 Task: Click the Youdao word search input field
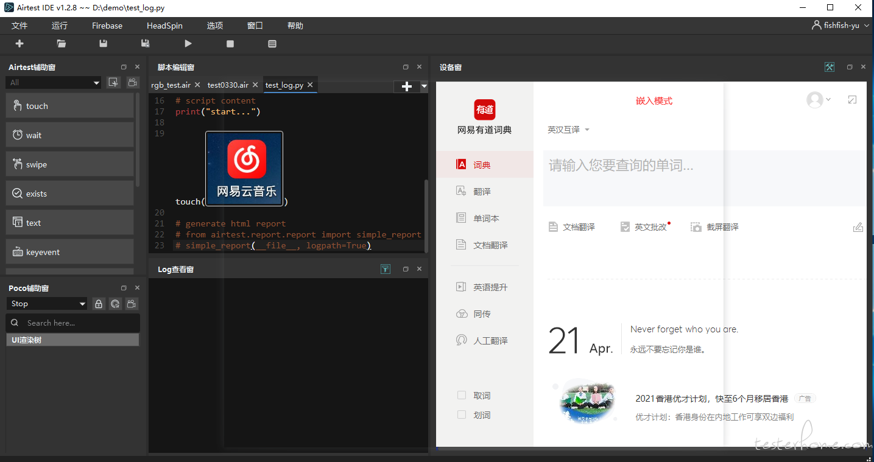tap(705, 178)
